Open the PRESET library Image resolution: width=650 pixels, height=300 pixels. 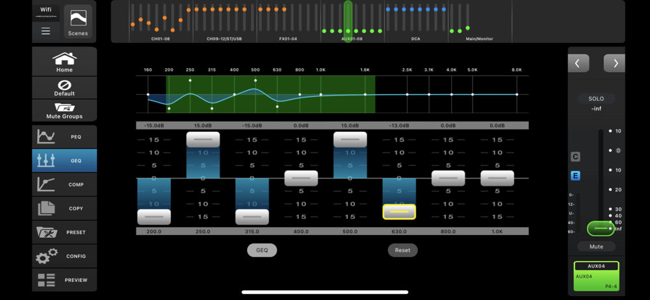(x=64, y=232)
